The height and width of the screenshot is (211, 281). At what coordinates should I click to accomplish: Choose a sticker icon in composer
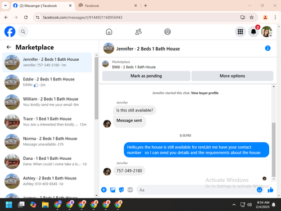coord(121,190)
